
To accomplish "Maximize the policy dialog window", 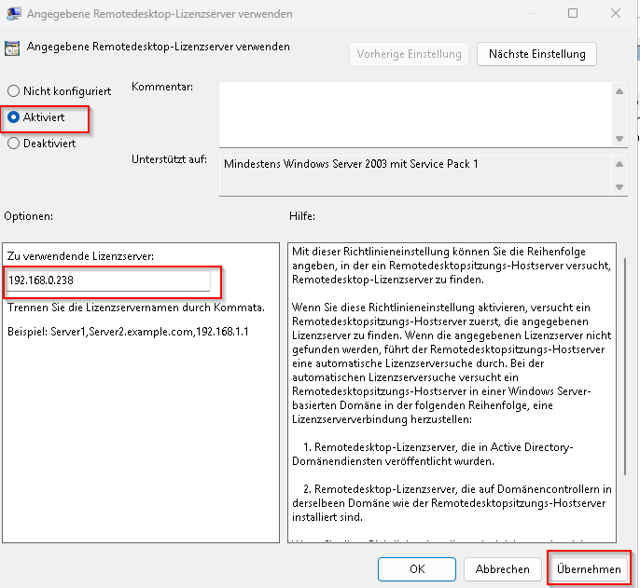I will click(x=573, y=14).
